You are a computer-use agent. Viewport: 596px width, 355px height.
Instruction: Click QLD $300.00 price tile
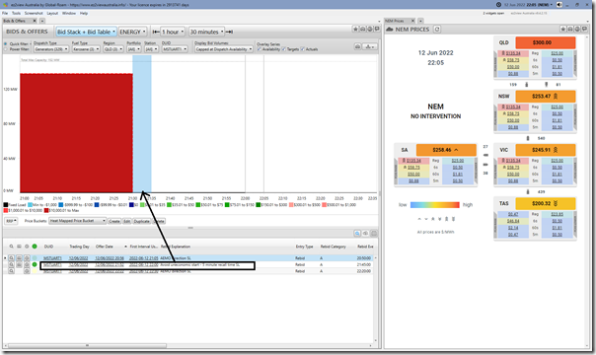[545, 43]
